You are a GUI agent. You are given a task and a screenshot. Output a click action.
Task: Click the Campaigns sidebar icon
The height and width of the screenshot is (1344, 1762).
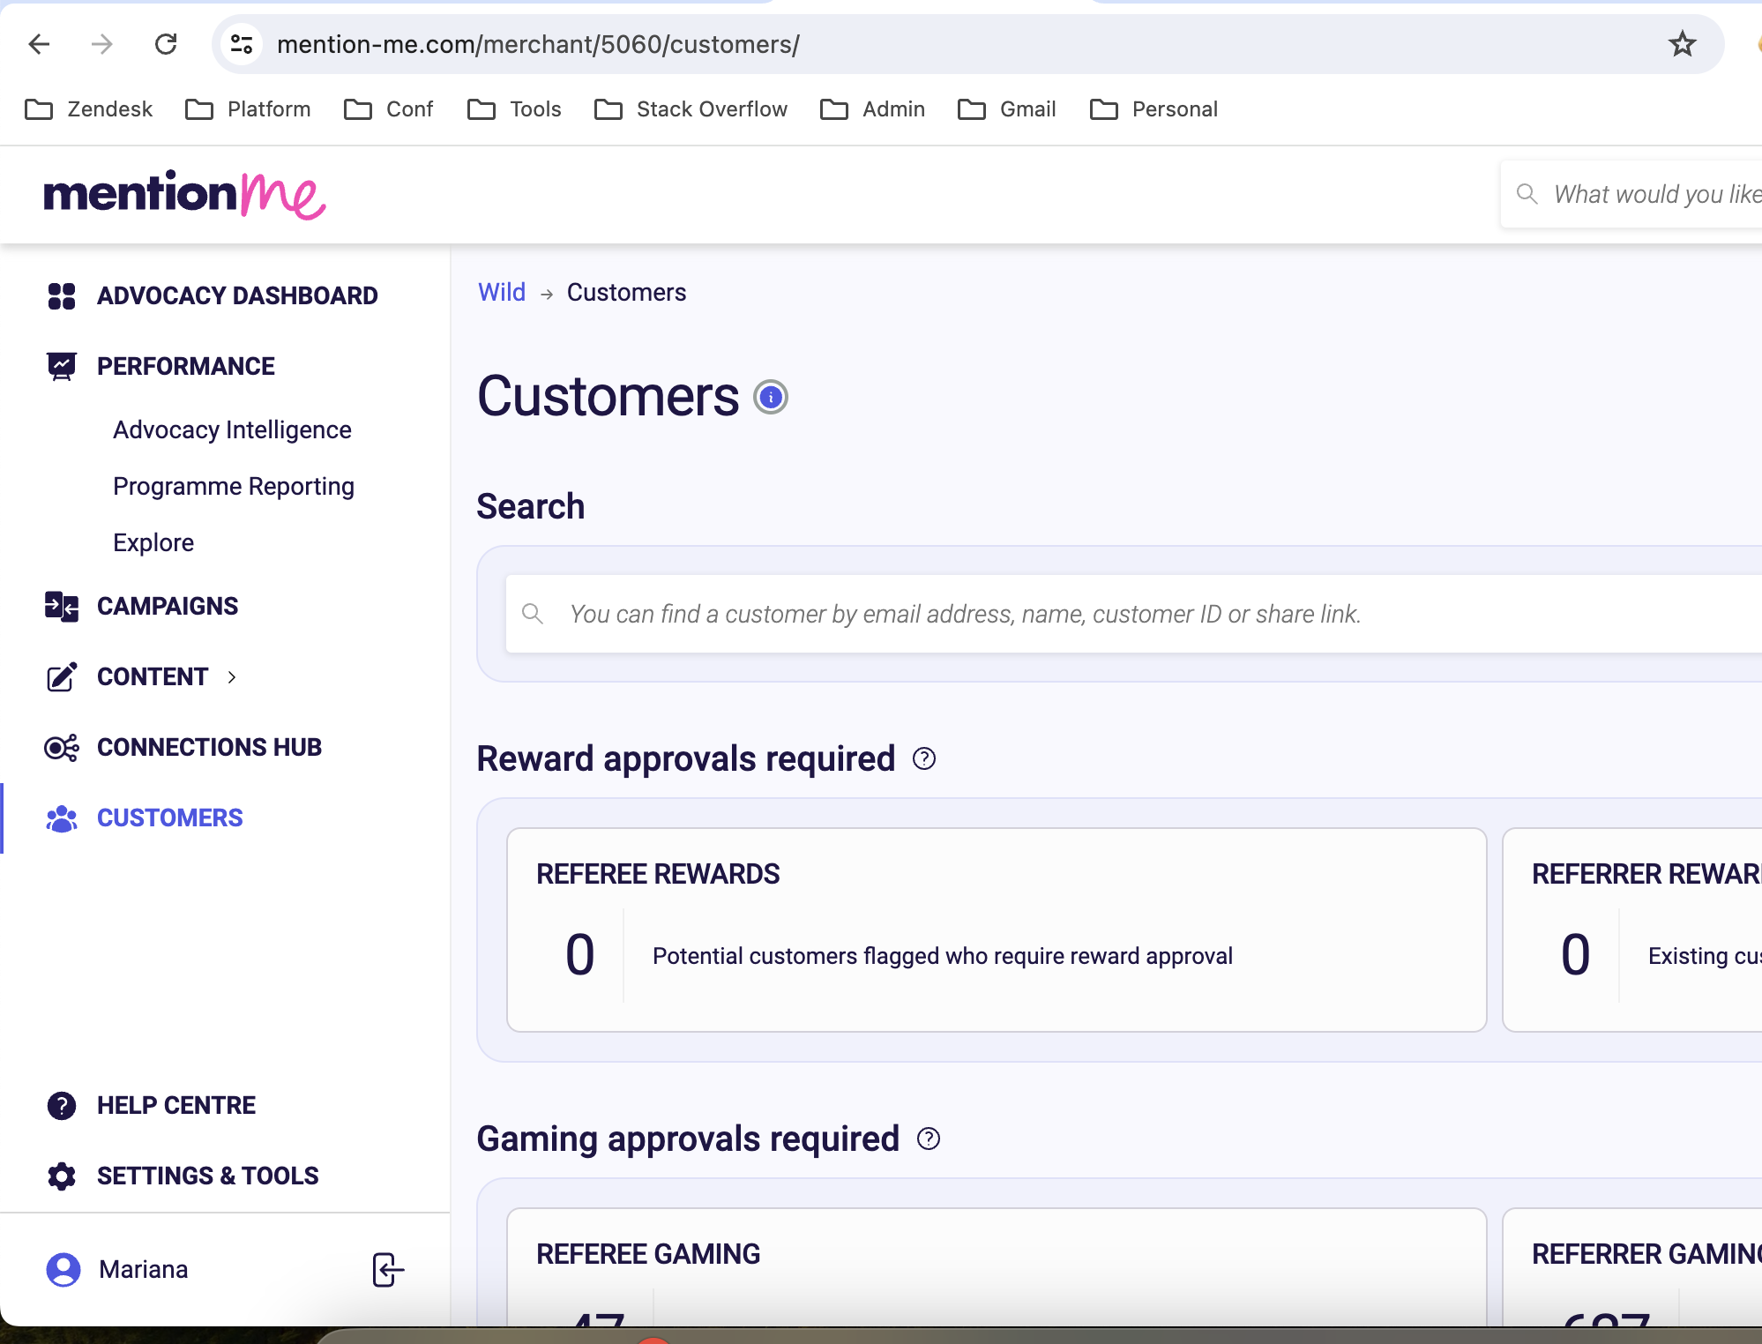(x=62, y=606)
